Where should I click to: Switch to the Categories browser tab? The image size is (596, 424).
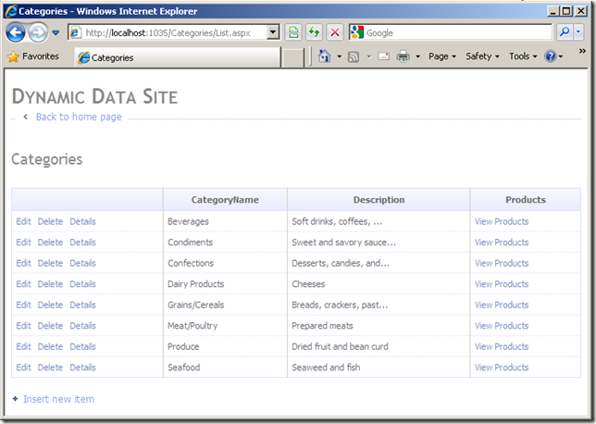(111, 57)
